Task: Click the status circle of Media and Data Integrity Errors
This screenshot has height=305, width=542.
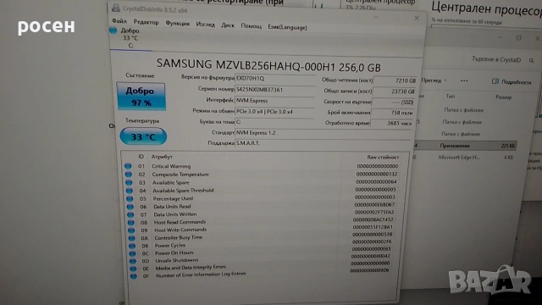Action: point(133,269)
